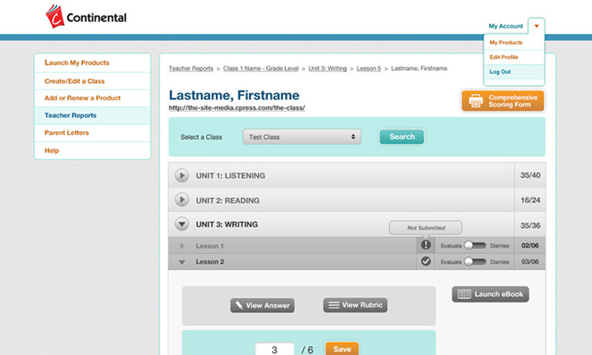
Task: Click the Lesson 2 label
Action: [x=209, y=262]
